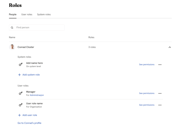Click the key icon beside Manager role

21,93
